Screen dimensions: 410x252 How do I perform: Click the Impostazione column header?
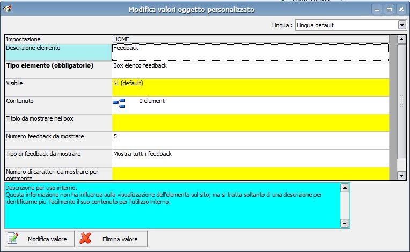pos(58,39)
